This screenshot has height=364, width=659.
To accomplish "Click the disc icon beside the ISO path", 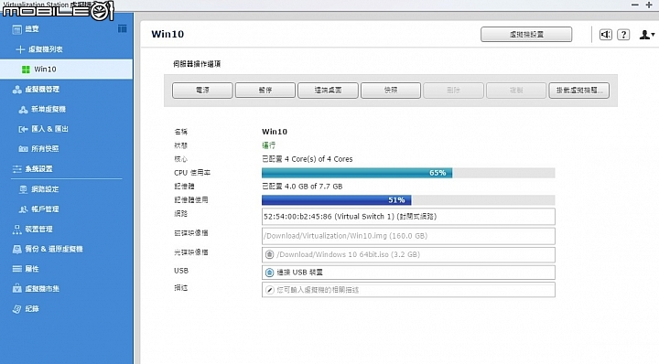I will 270,255.
